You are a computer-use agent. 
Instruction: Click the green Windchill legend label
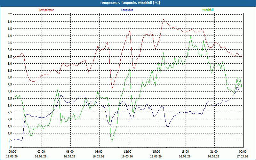tap(208, 10)
